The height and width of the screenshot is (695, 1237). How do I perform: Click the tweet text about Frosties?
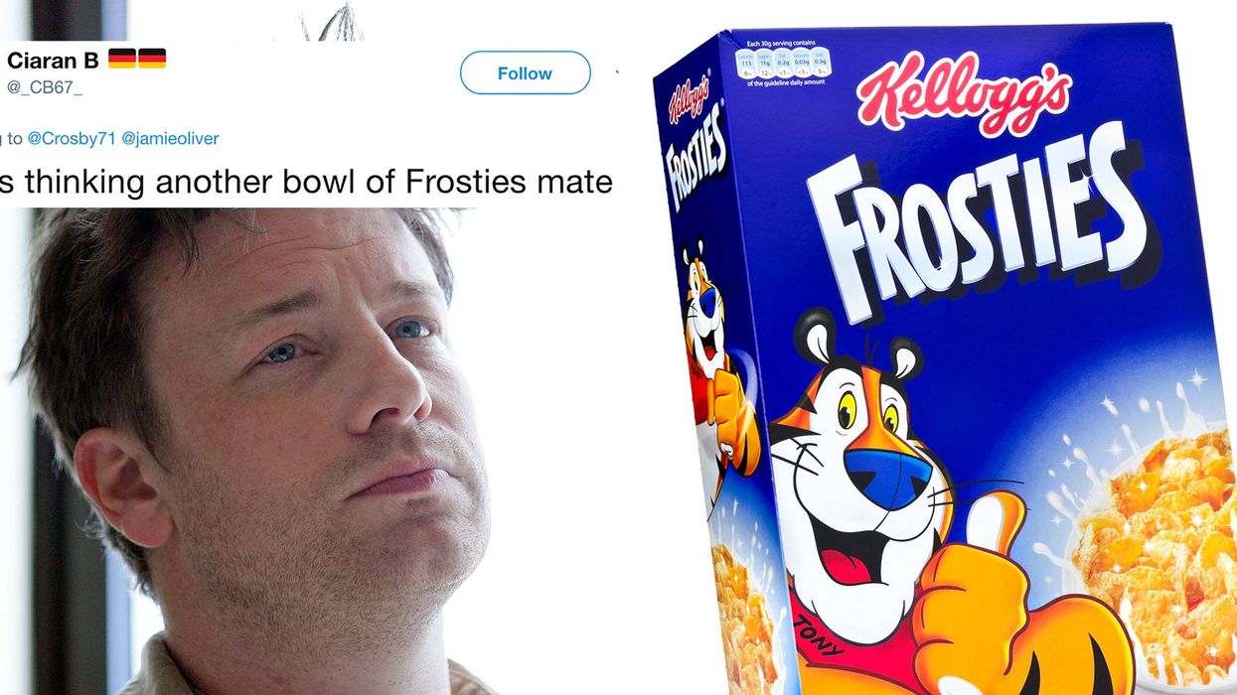[306, 182]
